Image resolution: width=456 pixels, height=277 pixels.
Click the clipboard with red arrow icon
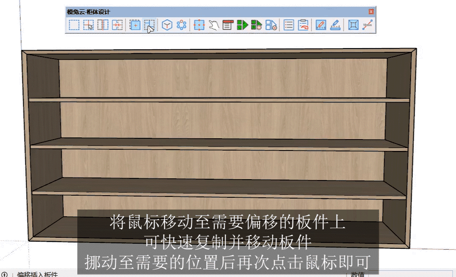pyautogui.click(x=303, y=25)
